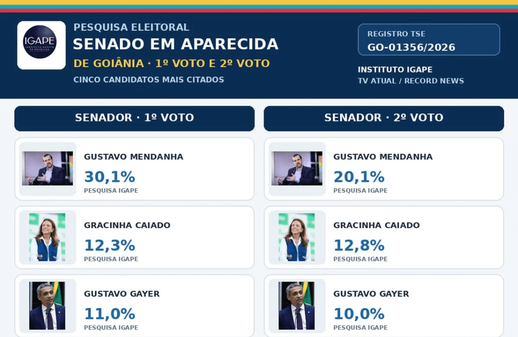Switch to the Senador 2º Voto header
Viewport: 518px width, 337px height.
[384, 119]
